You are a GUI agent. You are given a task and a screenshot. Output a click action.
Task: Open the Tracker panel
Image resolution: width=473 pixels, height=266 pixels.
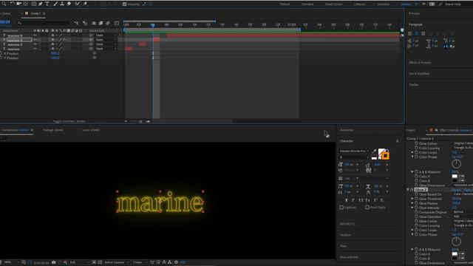click(x=414, y=85)
